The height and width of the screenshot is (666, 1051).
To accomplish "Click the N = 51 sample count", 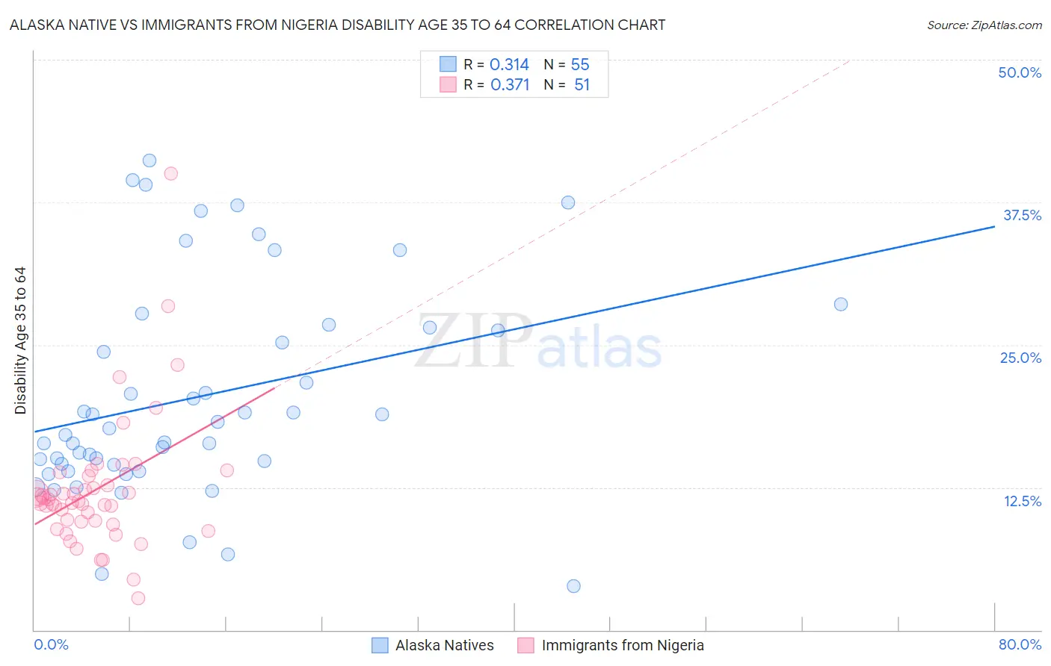I will pos(567,84).
